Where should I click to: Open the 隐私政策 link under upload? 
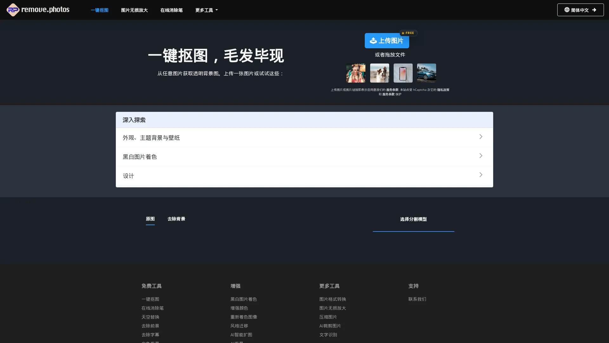(x=443, y=90)
